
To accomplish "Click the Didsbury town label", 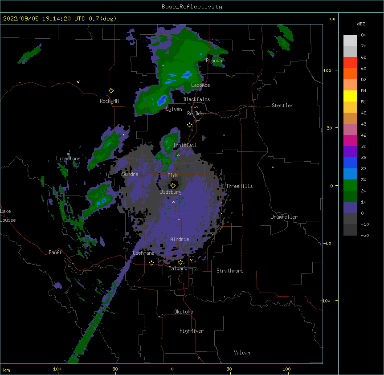I will click(x=171, y=192).
